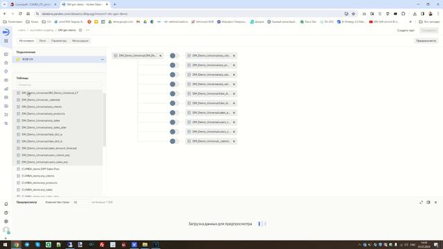The height and width of the screenshot is (249, 443).
Task: Open Chrome from the taskbar
Action: click(x=16, y=245)
